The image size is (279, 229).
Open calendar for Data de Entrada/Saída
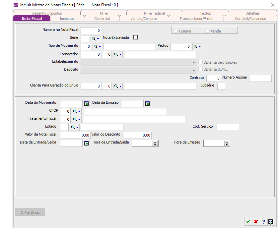click(x=87, y=143)
